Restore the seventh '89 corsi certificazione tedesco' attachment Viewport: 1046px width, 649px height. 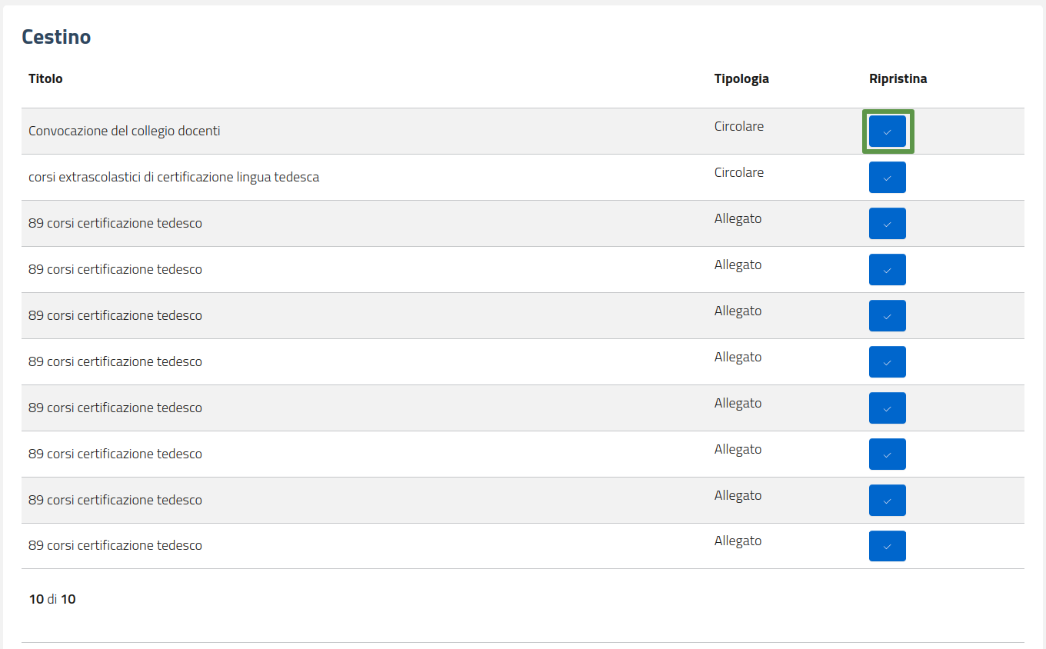887,501
